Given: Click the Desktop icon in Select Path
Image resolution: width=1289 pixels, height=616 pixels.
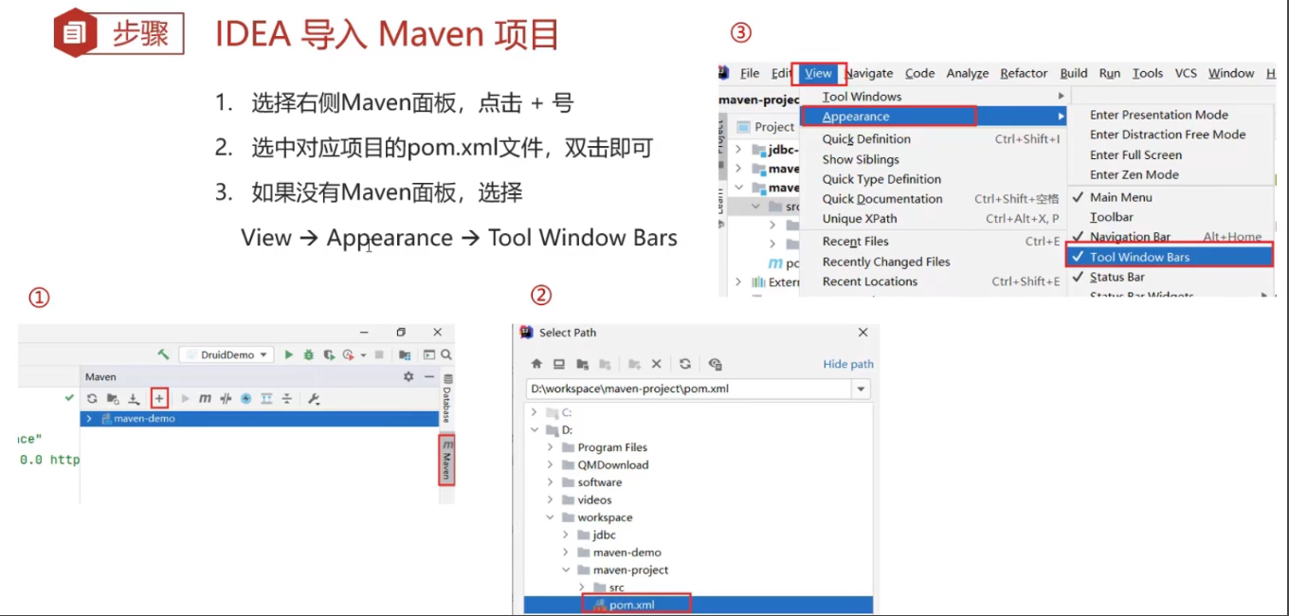Looking at the screenshot, I should (559, 364).
